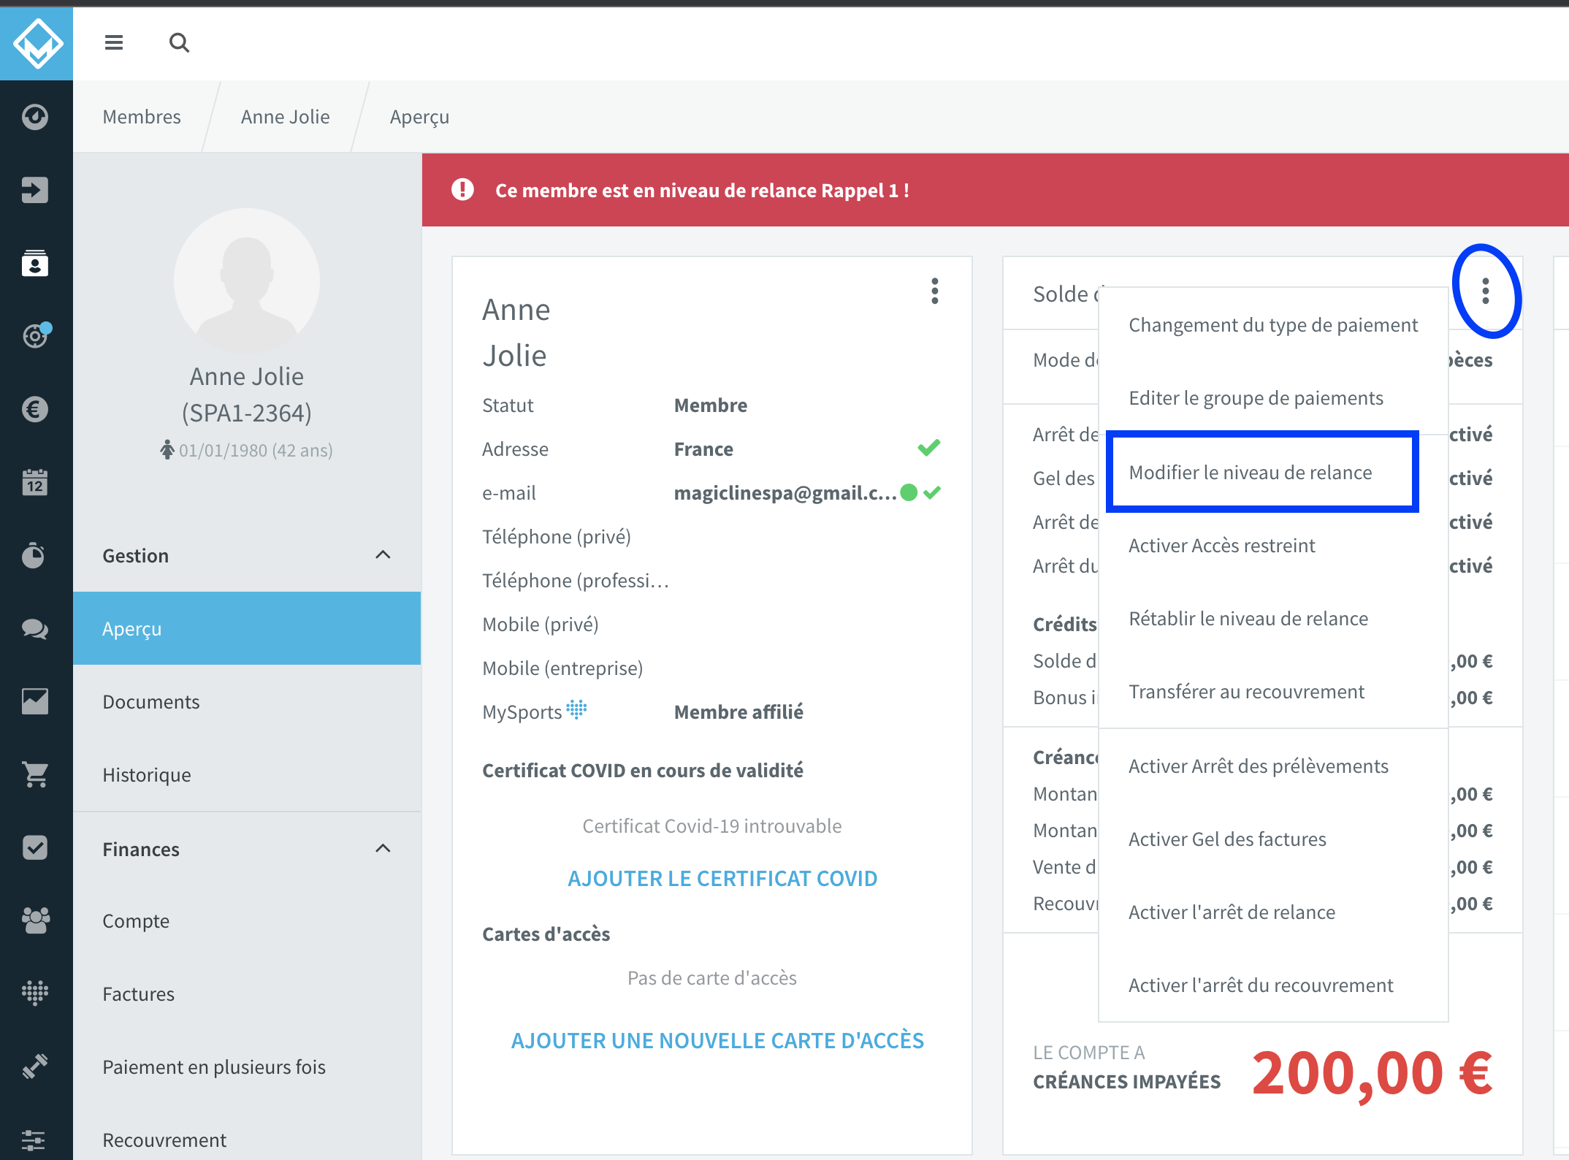The height and width of the screenshot is (1160, 1569).
Task: Open the euro finance sidebar icon
Action: coord(35,409)
